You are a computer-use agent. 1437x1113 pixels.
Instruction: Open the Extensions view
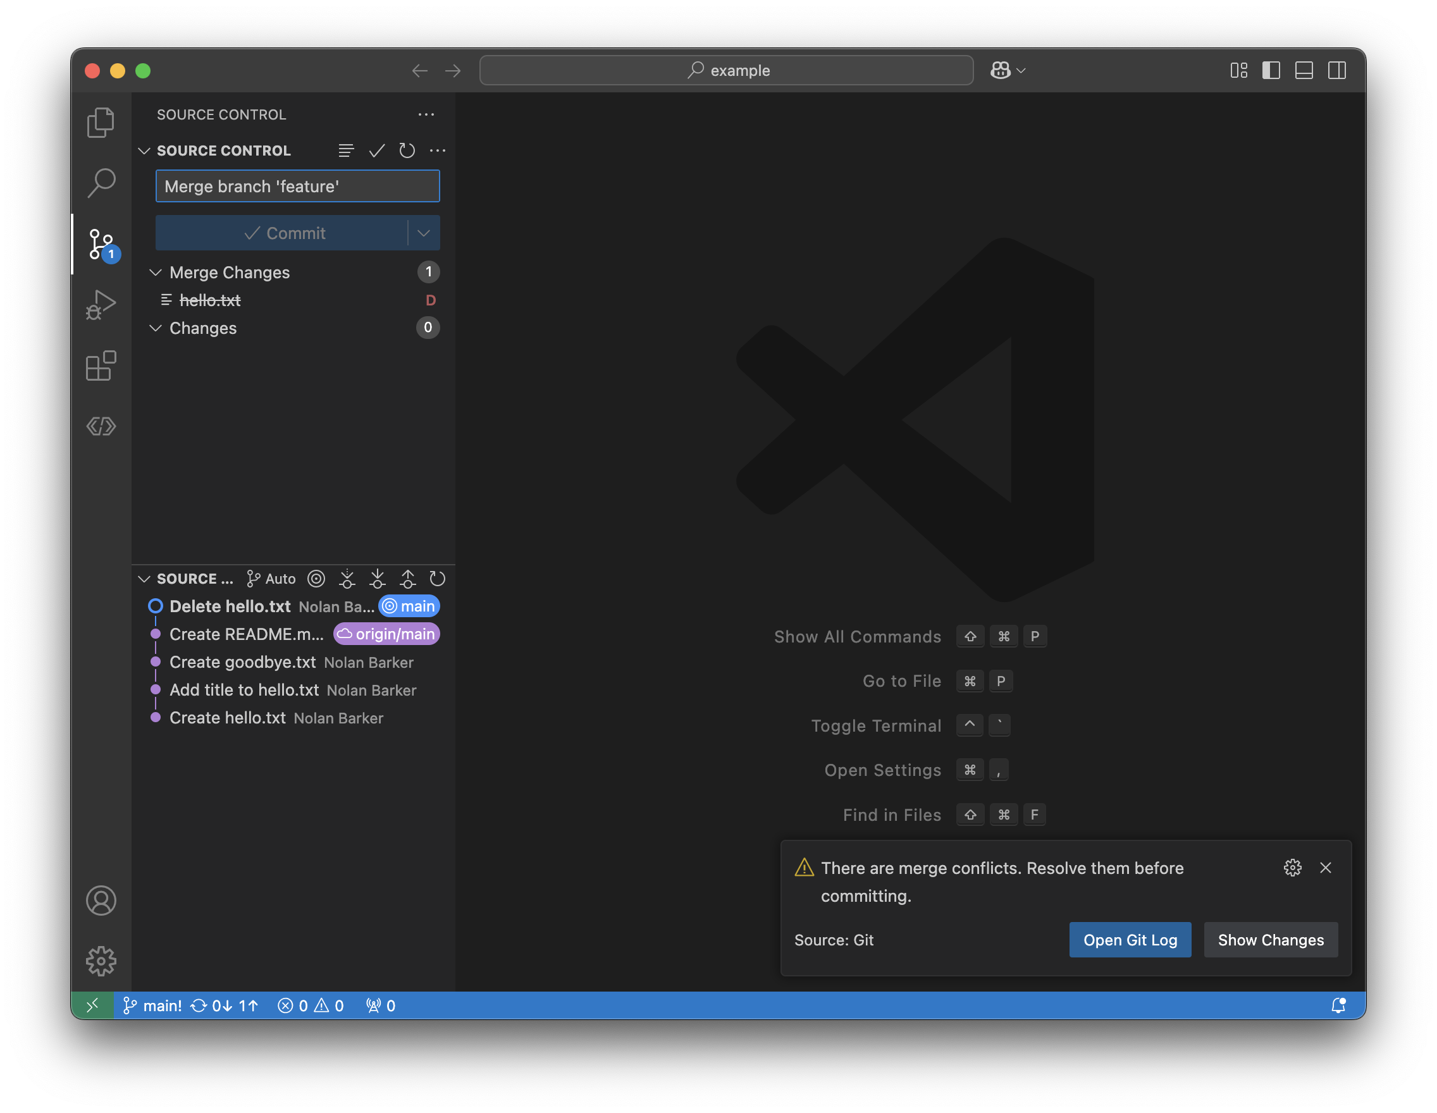tap(101, 365)
